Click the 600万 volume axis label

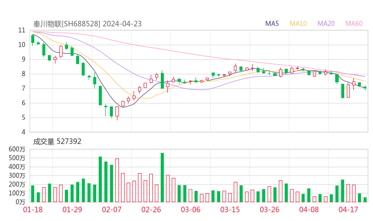click(17, 149)
